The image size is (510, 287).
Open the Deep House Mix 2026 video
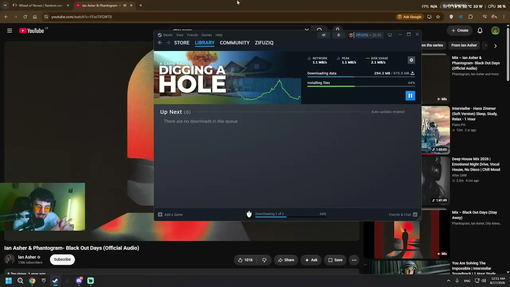[476, 164]
